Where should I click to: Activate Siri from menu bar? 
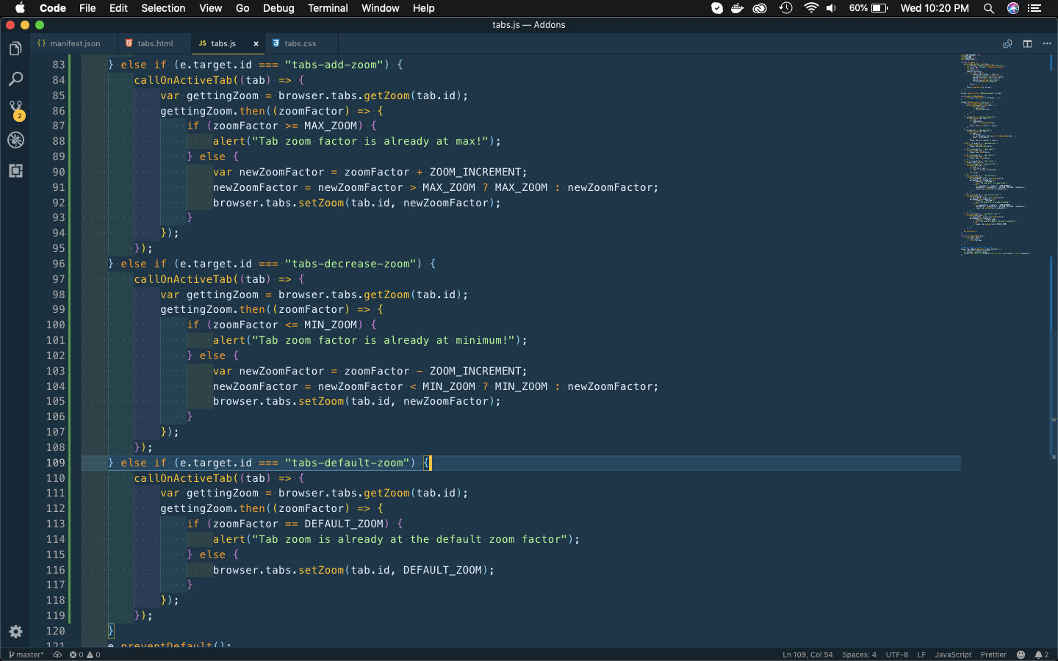tap(1013, 8)
